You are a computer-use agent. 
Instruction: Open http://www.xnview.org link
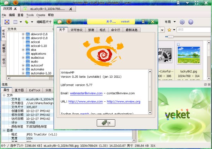(x=124, y=102)
